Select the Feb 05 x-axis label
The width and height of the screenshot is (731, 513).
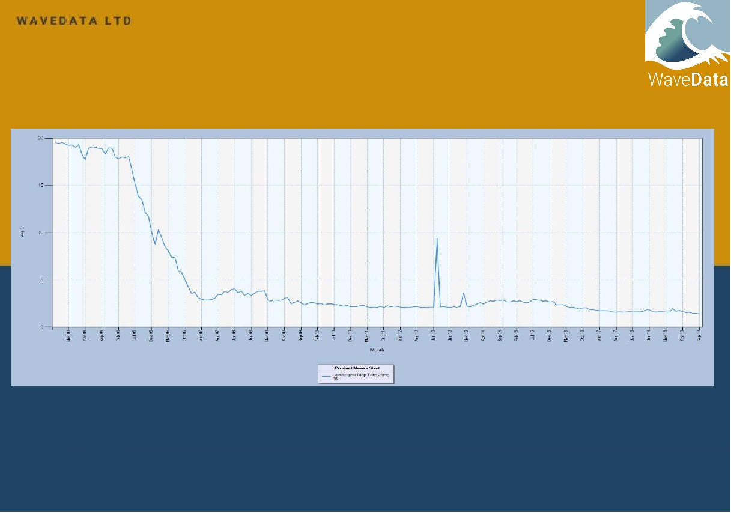tap(118, 335)
